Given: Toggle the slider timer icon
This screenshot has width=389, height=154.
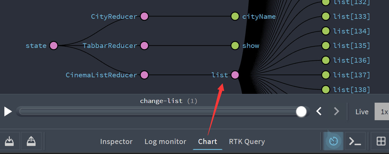Looking at the screenshot, I should 334,141.
